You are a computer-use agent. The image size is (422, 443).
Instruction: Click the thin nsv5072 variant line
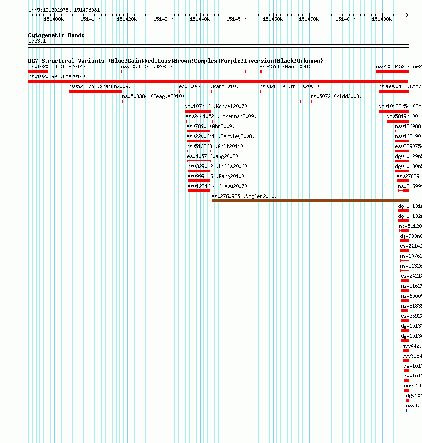(x=360, y=101)
